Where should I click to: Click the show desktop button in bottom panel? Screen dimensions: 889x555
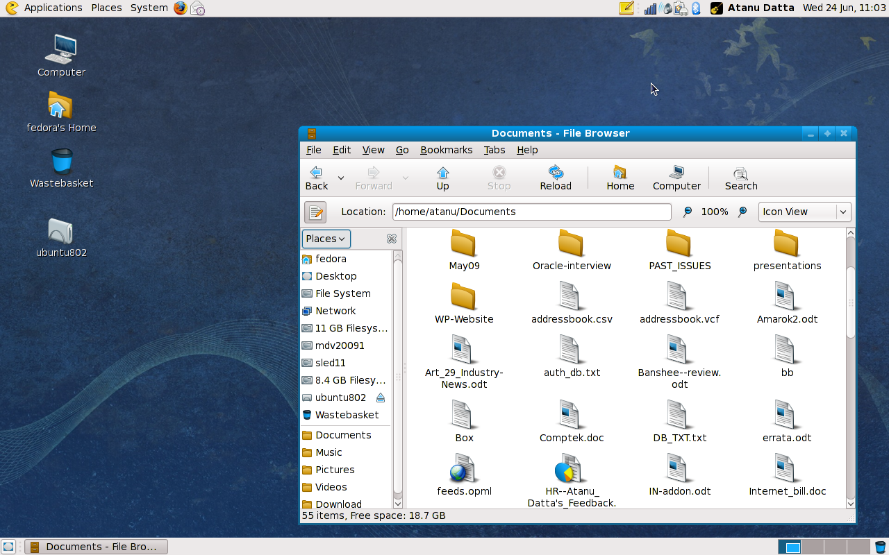[8, 547]
